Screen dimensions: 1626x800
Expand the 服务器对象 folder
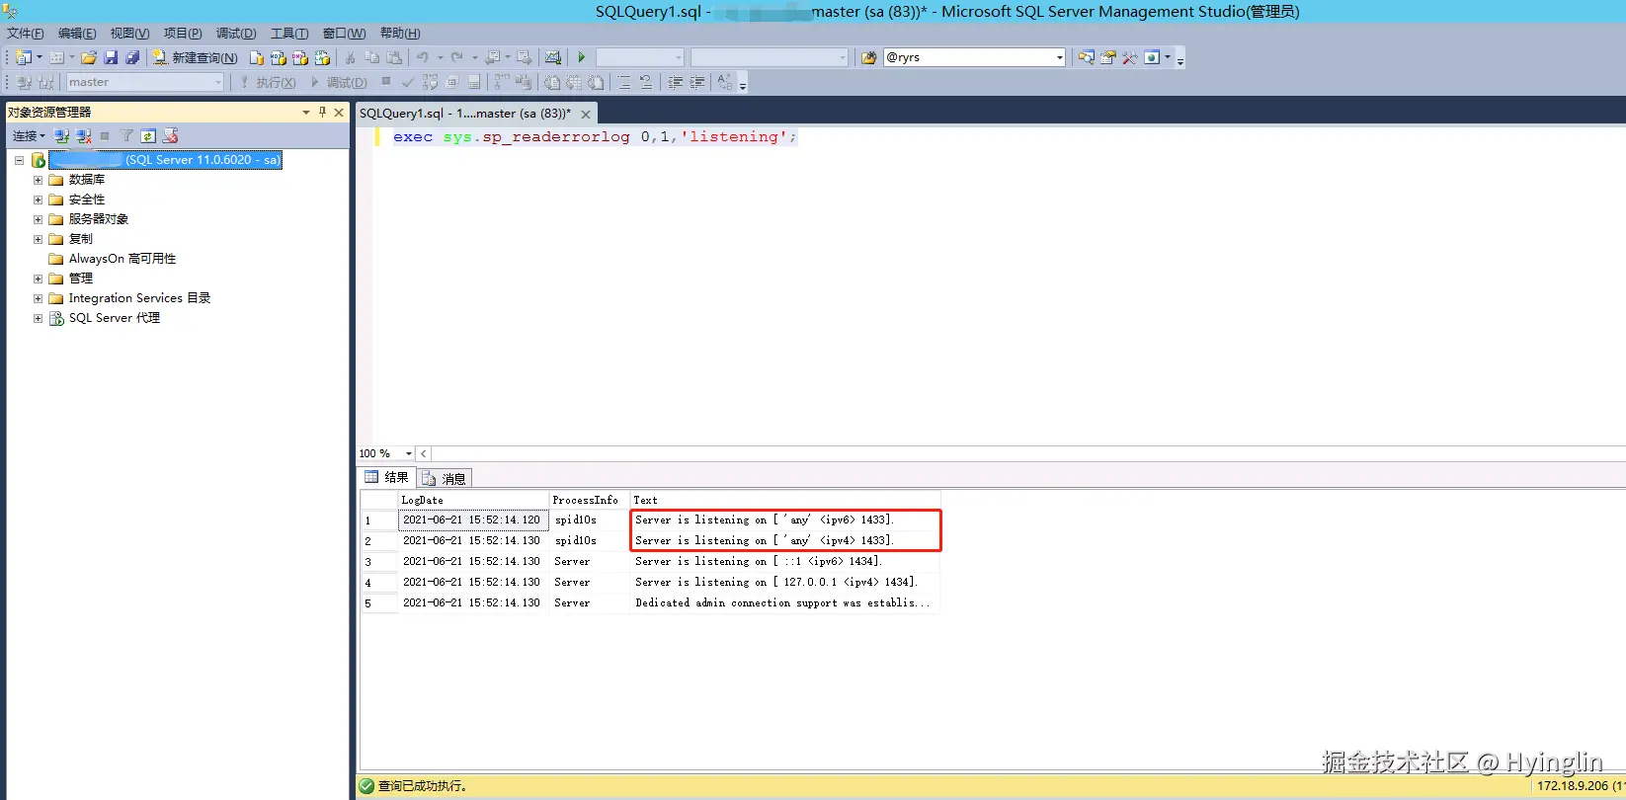(38, 219)
